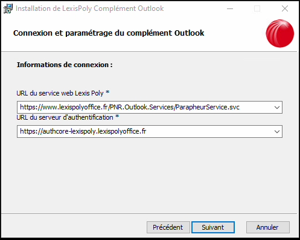
Task: Click the window title 'Installation de LexisPoly Complément Outlook'
Action: [90, 8]
